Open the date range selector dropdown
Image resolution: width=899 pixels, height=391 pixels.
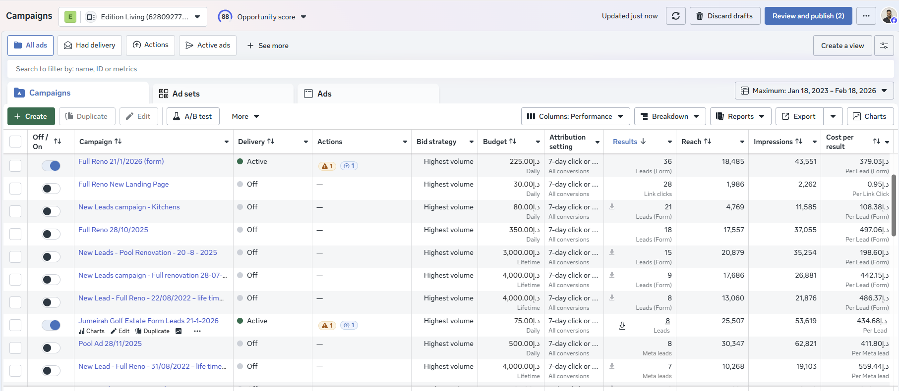click(x=814, y=91)
